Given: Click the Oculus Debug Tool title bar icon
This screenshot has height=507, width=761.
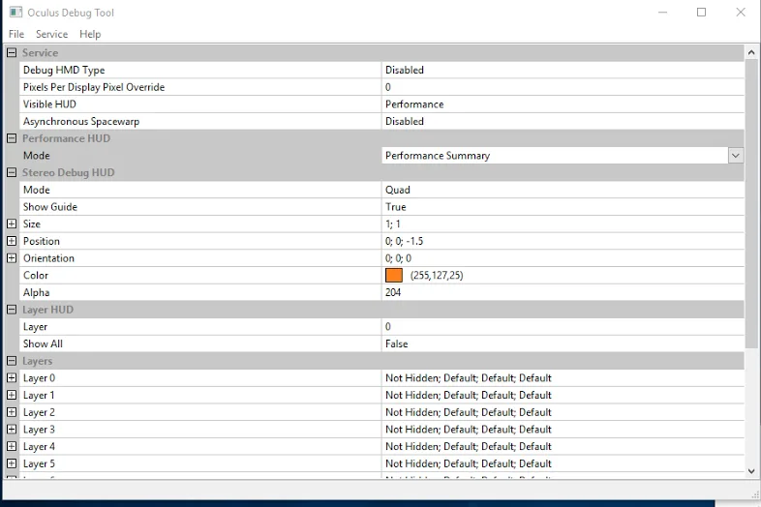Looking at the screenshot, I should [x=15, y=13].
